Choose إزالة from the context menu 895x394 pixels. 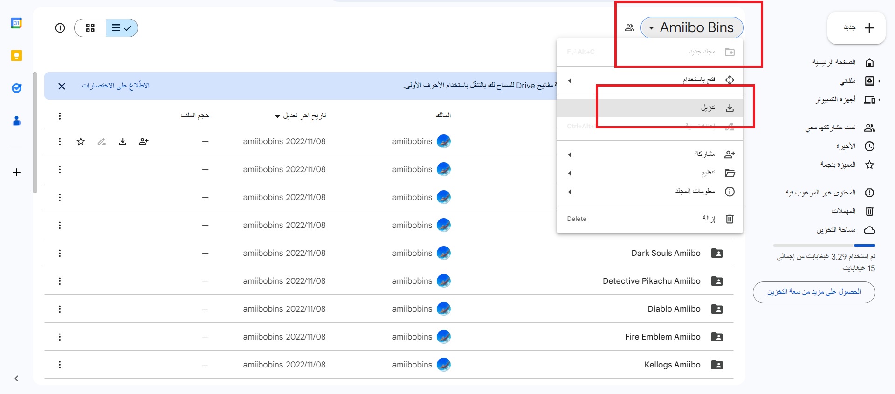(650, 219)
